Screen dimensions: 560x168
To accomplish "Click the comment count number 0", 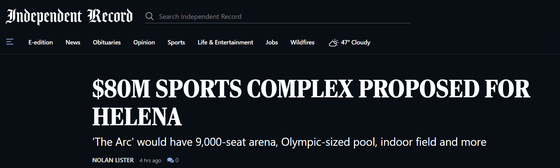I will tap(177, 160).
